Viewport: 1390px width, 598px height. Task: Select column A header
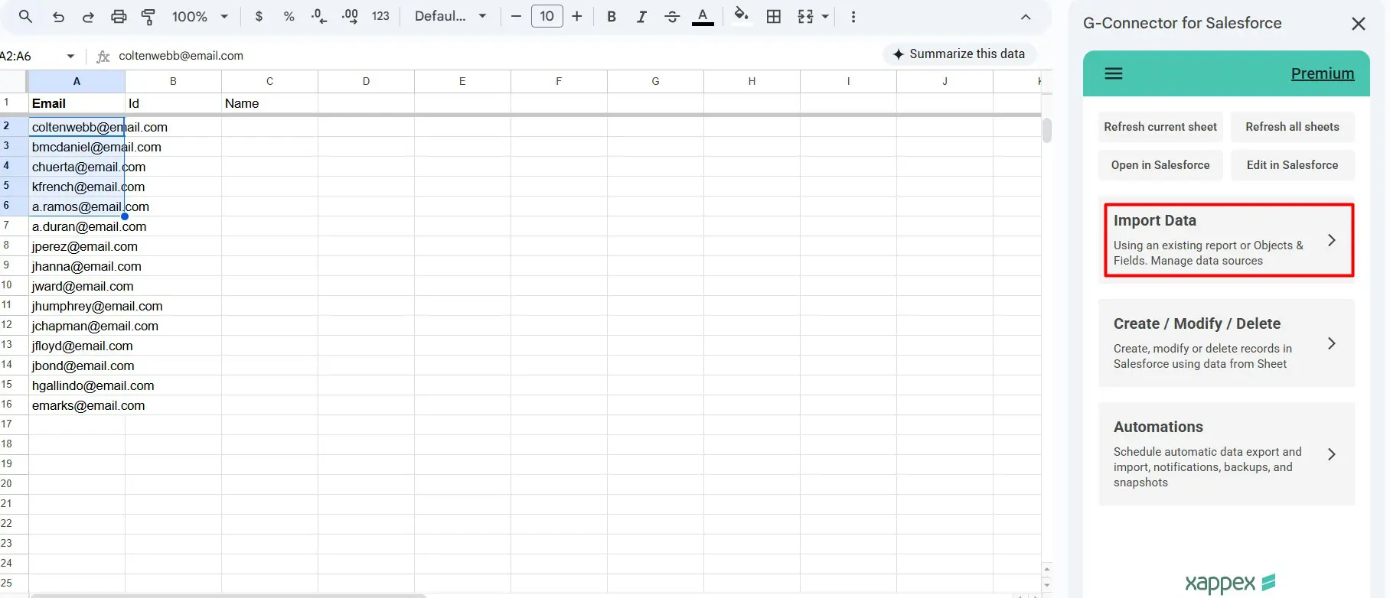coord(77,81)
